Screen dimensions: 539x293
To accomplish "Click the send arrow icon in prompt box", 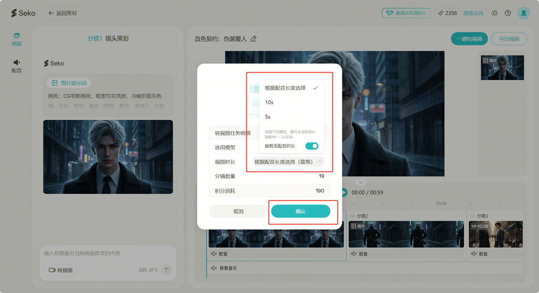I will pos(166,270).
